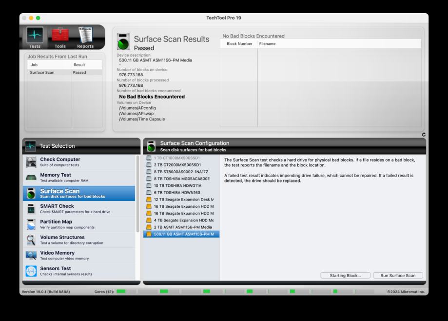Select the Surface Scan test icon
This screenshot has width=448, height=321.
pyautogui.click(x=31, y=193)
